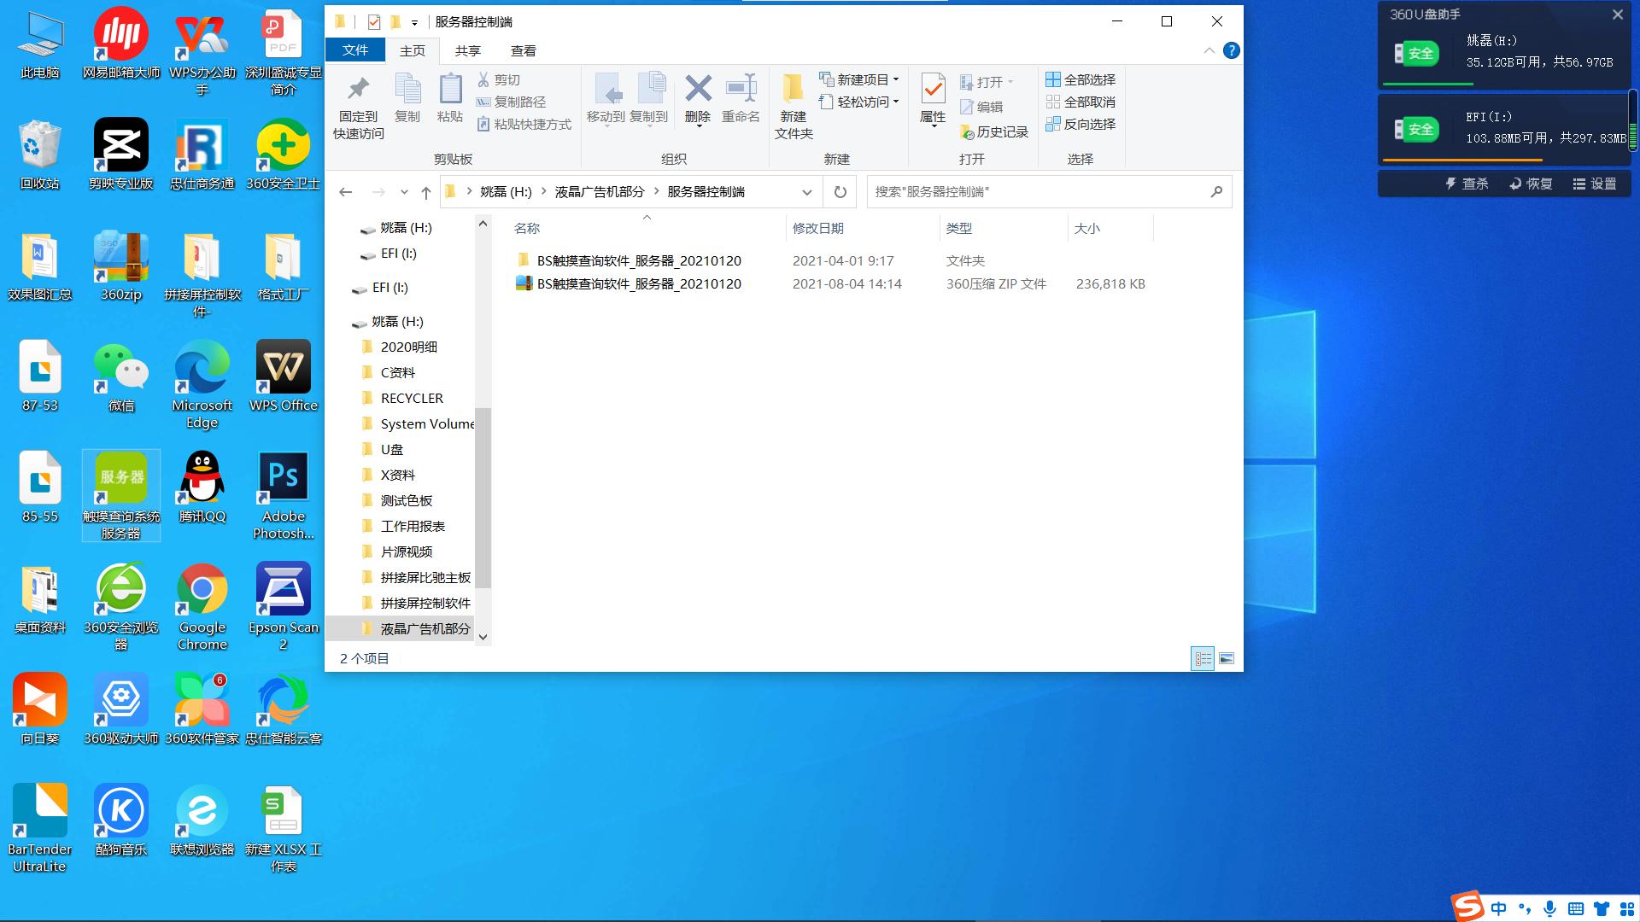
Task: Refresh the folder with the refresh icon
Action: (x=839, y=191)
